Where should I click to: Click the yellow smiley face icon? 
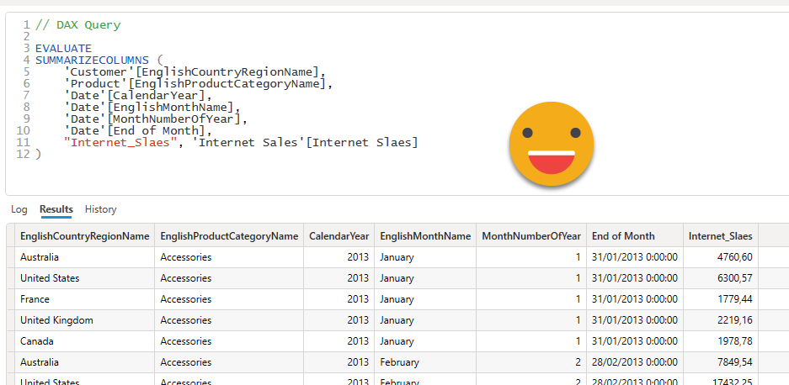pos(552,144)
